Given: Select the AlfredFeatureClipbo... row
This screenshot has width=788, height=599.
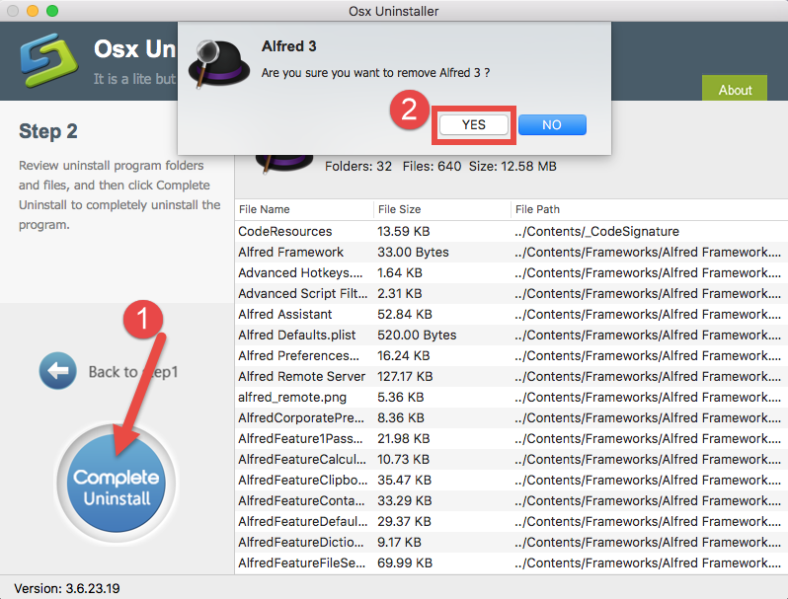Looking at the screenshot, I should [x=512, y=480].
